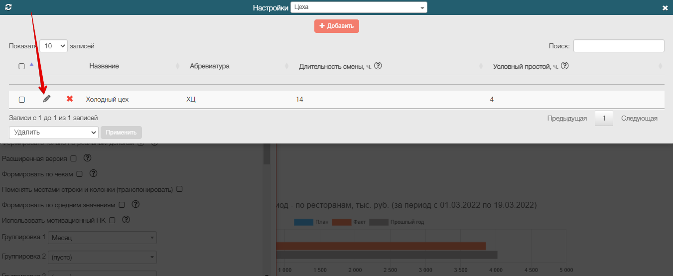The width and height of the screenshot is (673, 276).
Task: Click into the Поиск search field
Action: pos(619,46)
